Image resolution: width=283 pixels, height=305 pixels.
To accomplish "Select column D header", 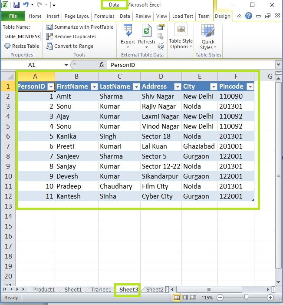I will point(161,76).
